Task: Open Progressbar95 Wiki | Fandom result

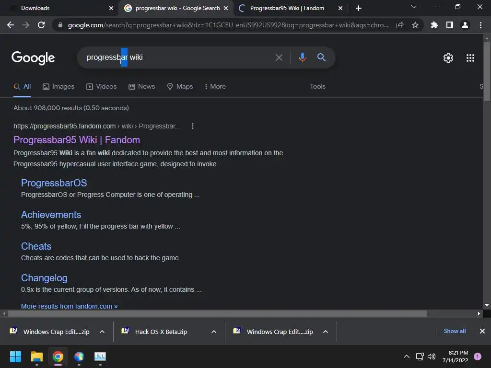Action: click(77, 140)
